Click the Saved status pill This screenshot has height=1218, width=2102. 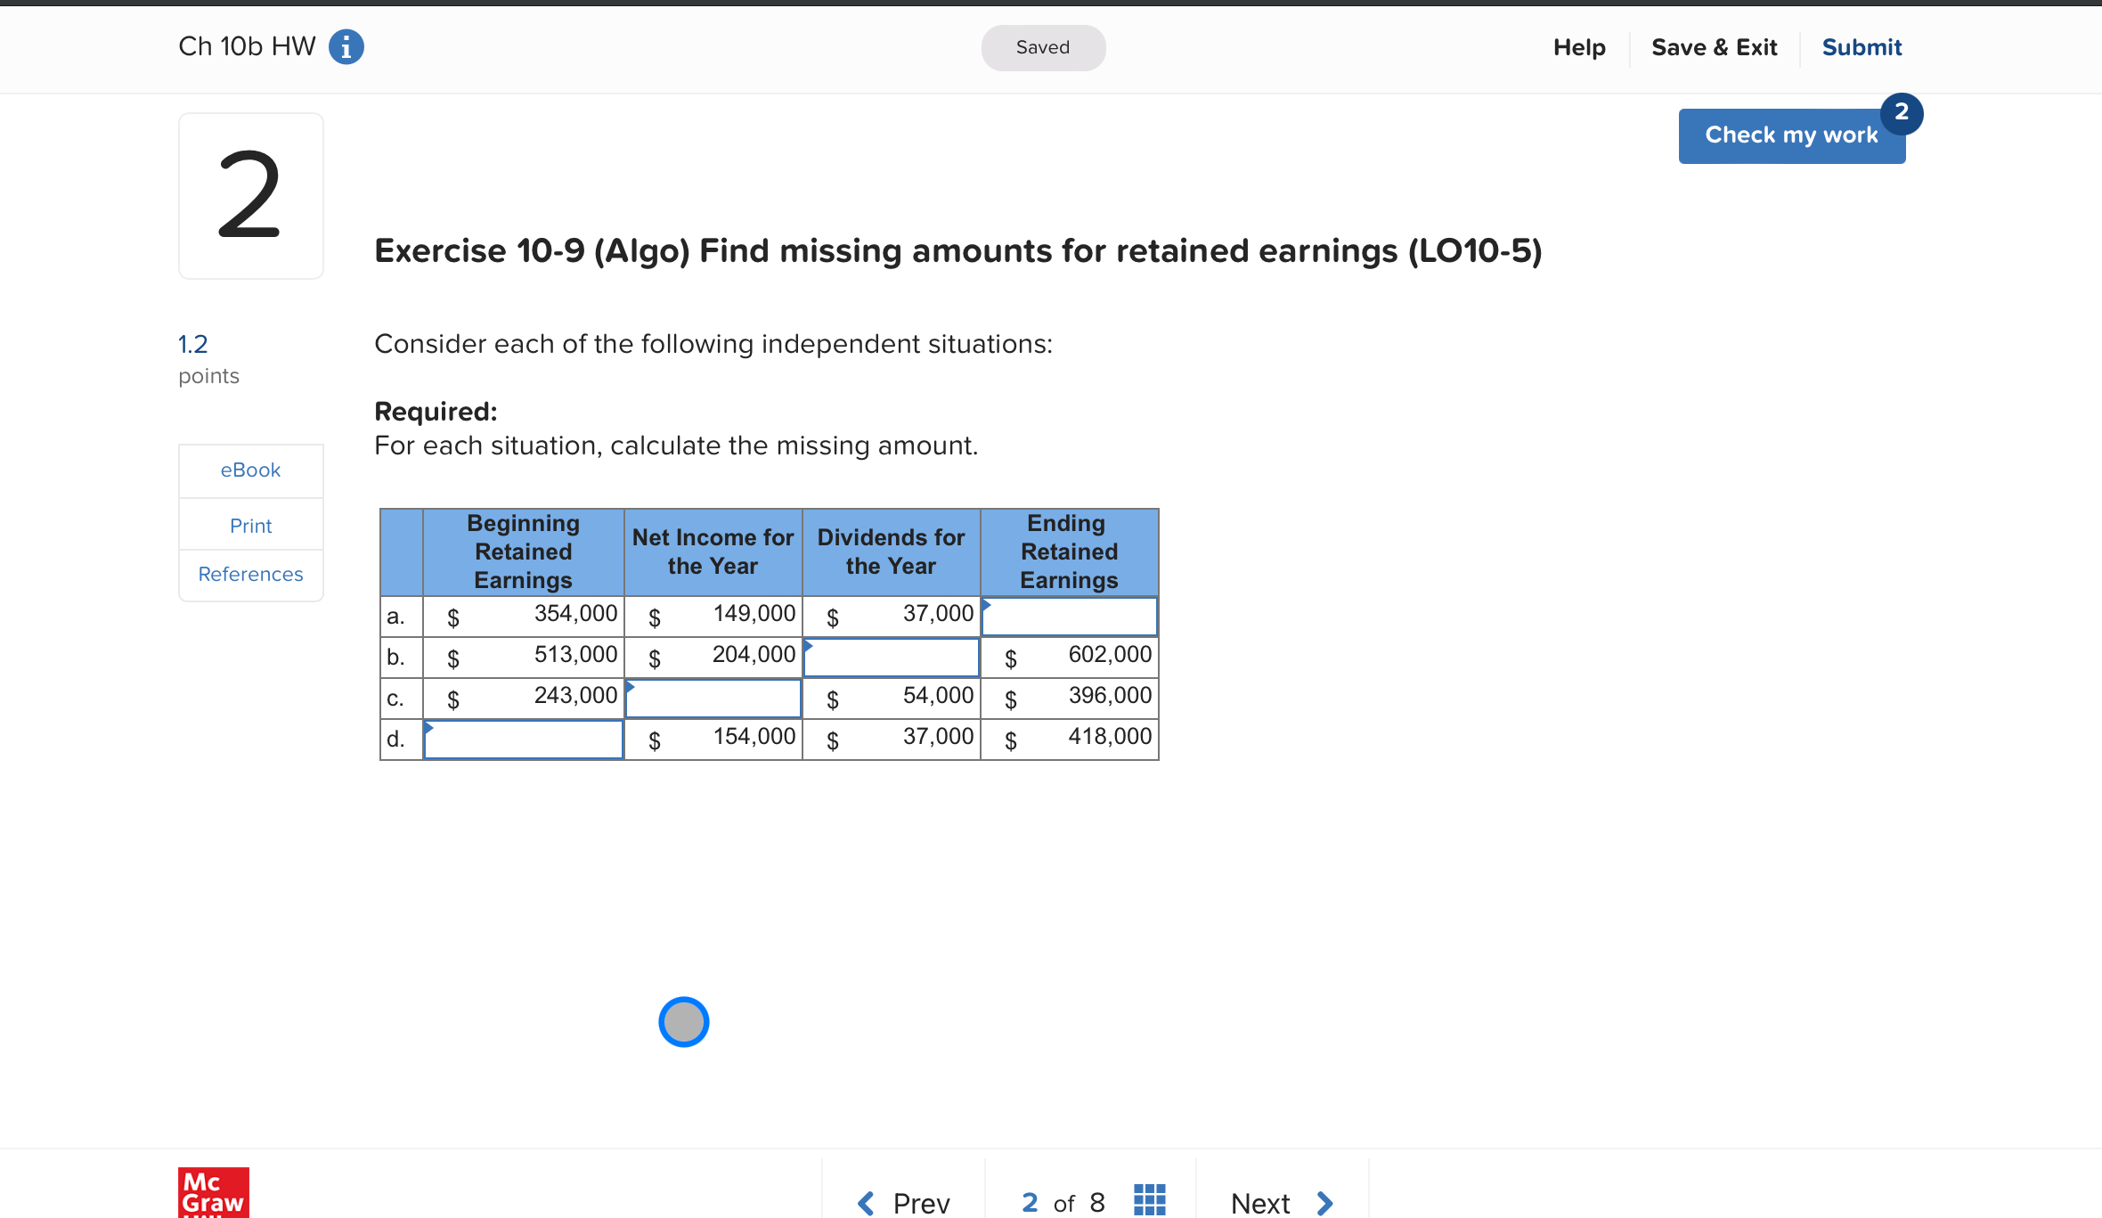pos(1042,47)
